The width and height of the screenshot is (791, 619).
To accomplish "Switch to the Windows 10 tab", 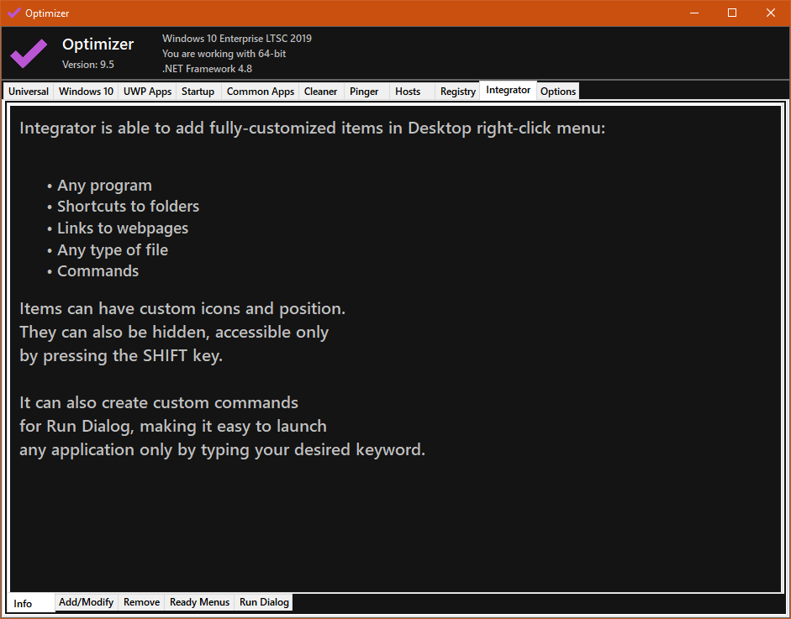I will (x=86, y=92).
